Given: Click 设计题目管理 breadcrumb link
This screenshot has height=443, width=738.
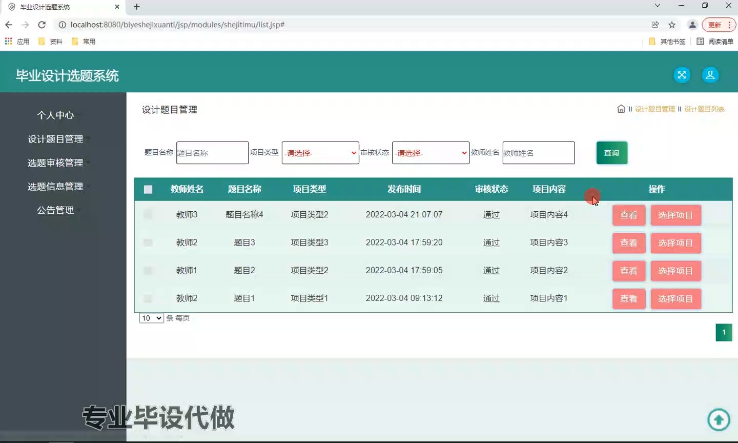Looking at the screenshot, I should point(654,109).
